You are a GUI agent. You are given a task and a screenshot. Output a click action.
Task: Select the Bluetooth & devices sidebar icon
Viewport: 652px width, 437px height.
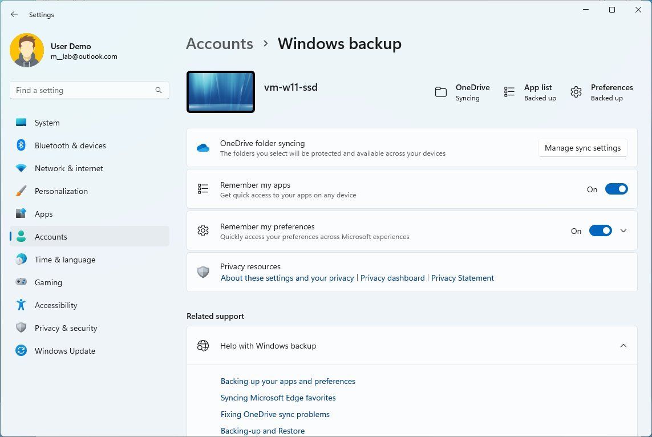21,145
